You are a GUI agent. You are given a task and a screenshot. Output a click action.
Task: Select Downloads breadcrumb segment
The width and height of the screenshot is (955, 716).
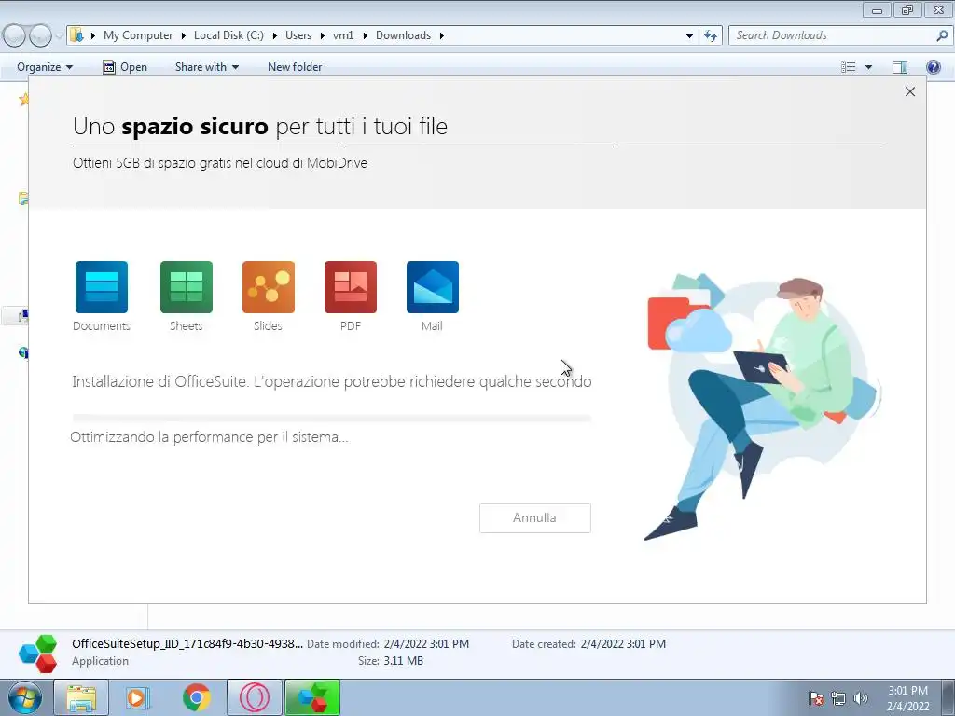click(x=403, y=35)
